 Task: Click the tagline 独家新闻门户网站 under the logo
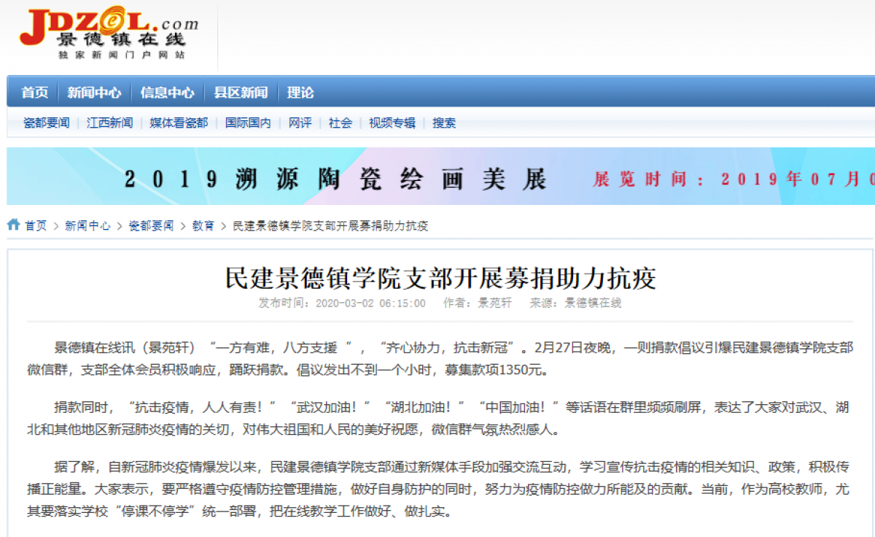point(121,55)
